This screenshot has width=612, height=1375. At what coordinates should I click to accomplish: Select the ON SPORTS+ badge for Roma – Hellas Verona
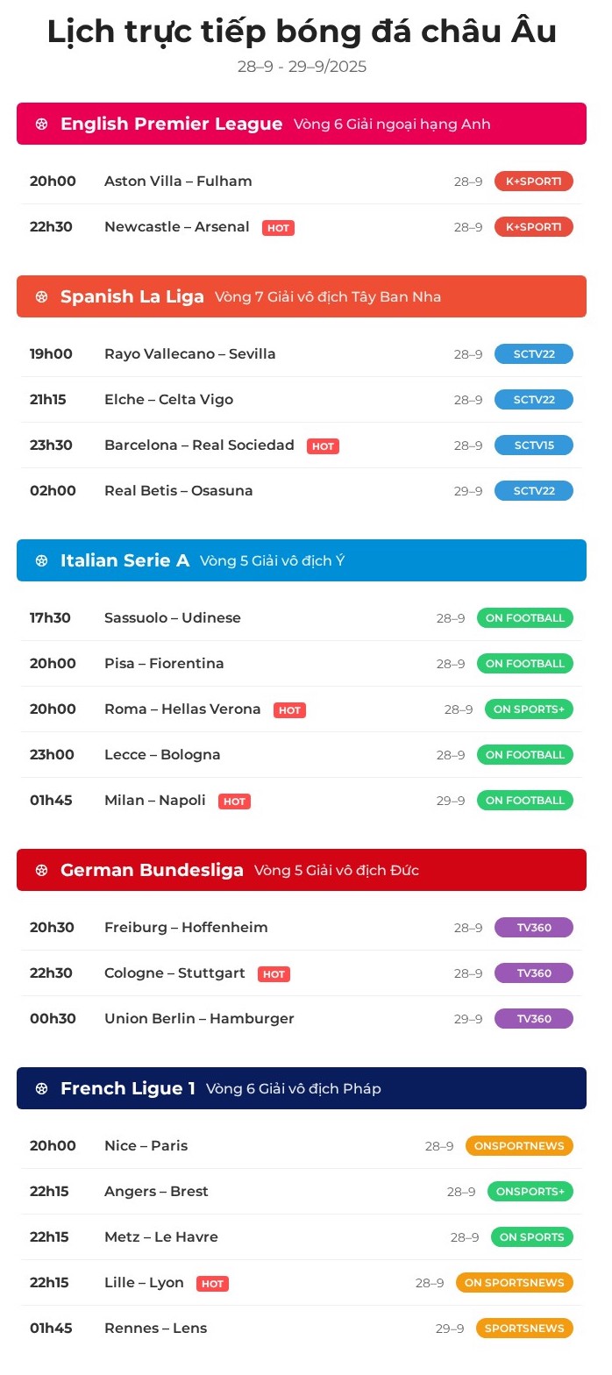pyautogui.click(x=529, y=709)
